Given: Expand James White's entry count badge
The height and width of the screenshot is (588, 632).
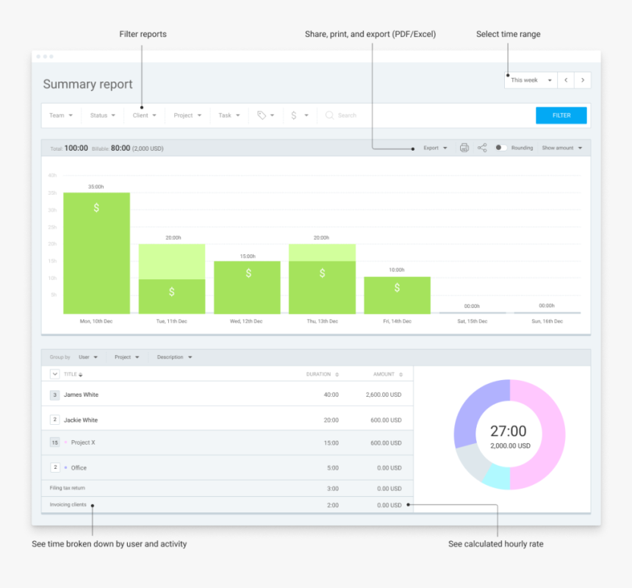Looking at the screenshot, I should point(54,395).
